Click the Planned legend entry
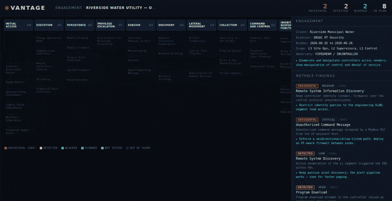The image size is (392, 201). click(x=89, y=148)
